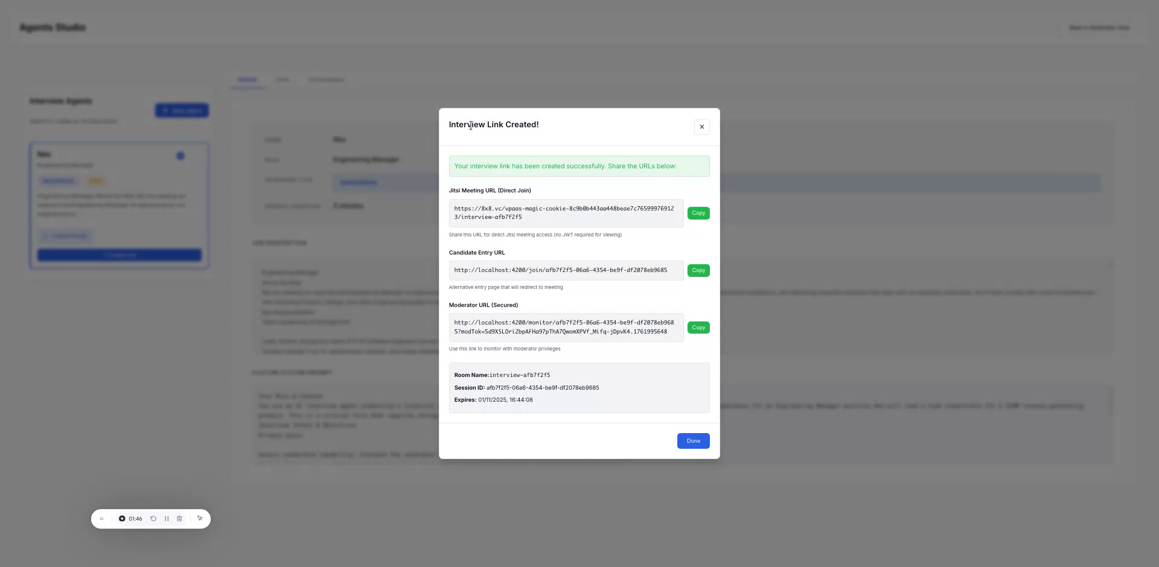Click the Done button
This screenshot has width=1159, height=567.
click(693, 440)
